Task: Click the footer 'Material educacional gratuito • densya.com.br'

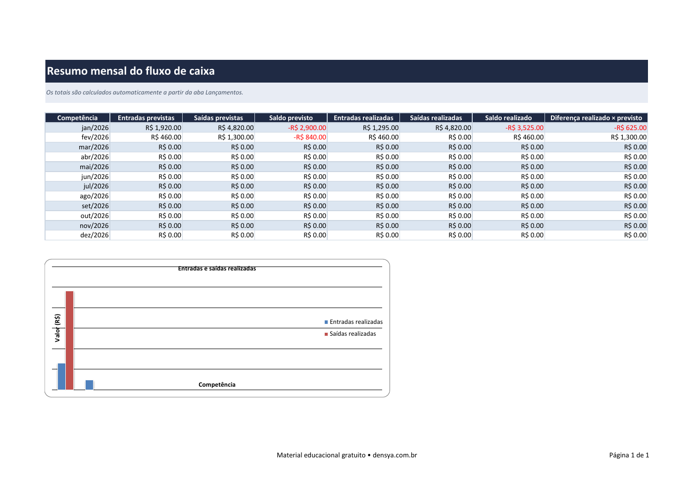Action: (347, 455)
